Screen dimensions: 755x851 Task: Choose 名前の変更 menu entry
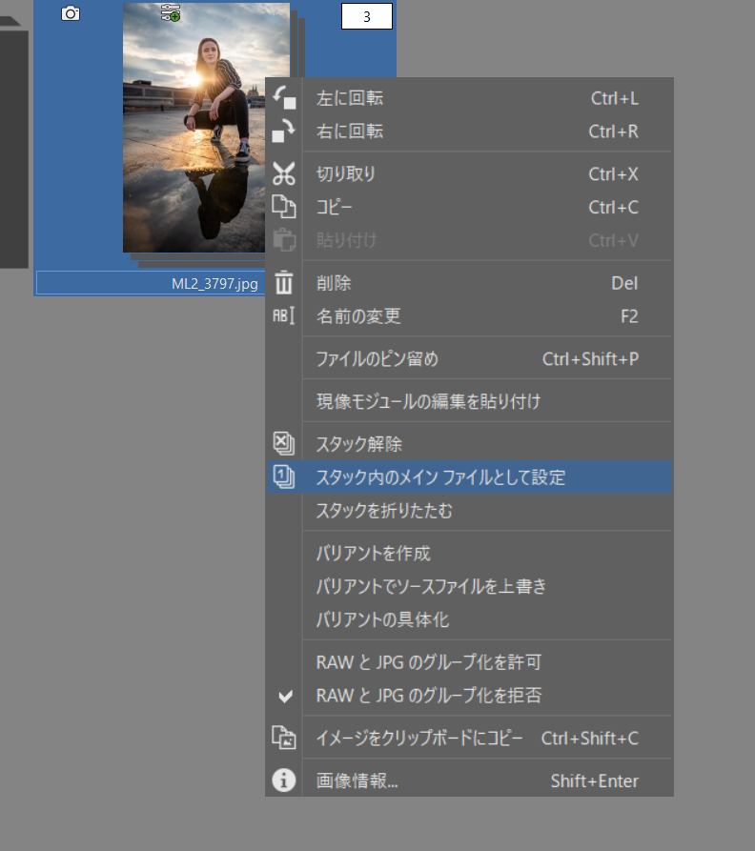pos(470,315)
